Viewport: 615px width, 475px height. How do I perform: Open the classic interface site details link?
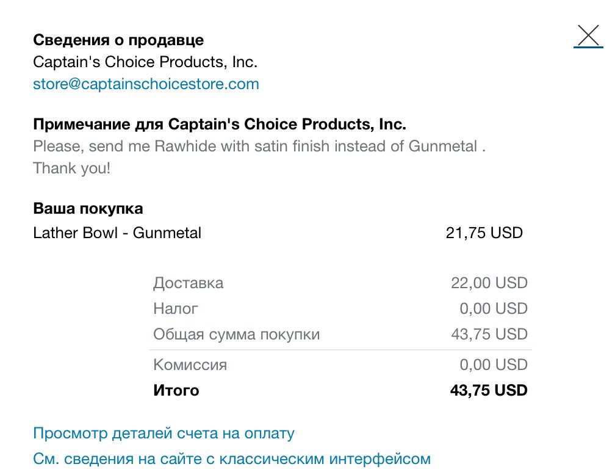(x=232, y=459)
